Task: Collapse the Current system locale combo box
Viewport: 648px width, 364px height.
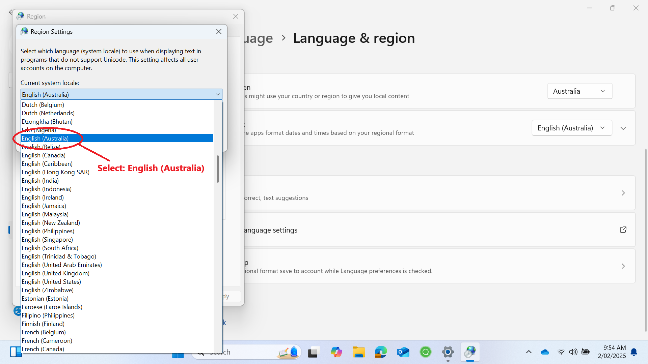Action: [218, 95]
